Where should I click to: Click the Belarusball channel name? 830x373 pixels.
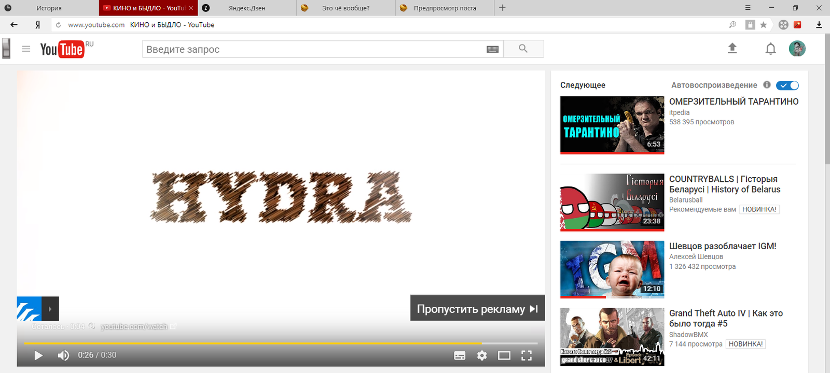point(686,200)
